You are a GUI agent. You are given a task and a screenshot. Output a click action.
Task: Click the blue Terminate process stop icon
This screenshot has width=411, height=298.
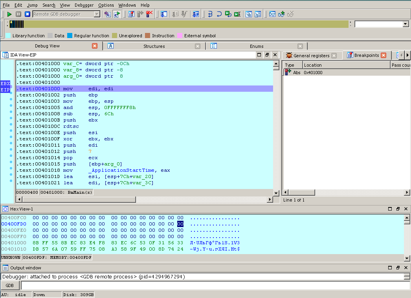(27, 14)
